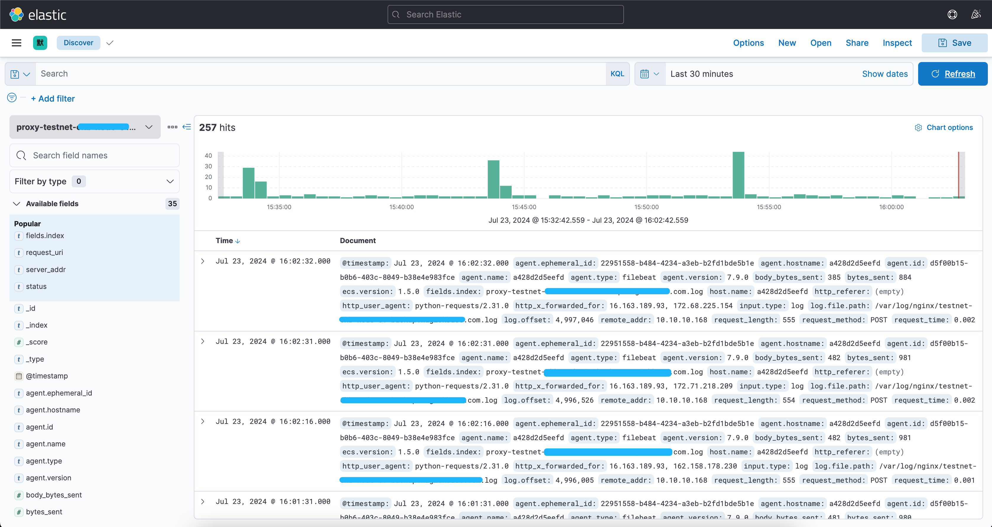Click the search magnifier in Elastic bar
The image size is (992, 527).
(396, 15)
